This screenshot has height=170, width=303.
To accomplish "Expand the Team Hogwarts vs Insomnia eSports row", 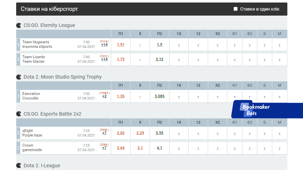I will click(18, 45).
